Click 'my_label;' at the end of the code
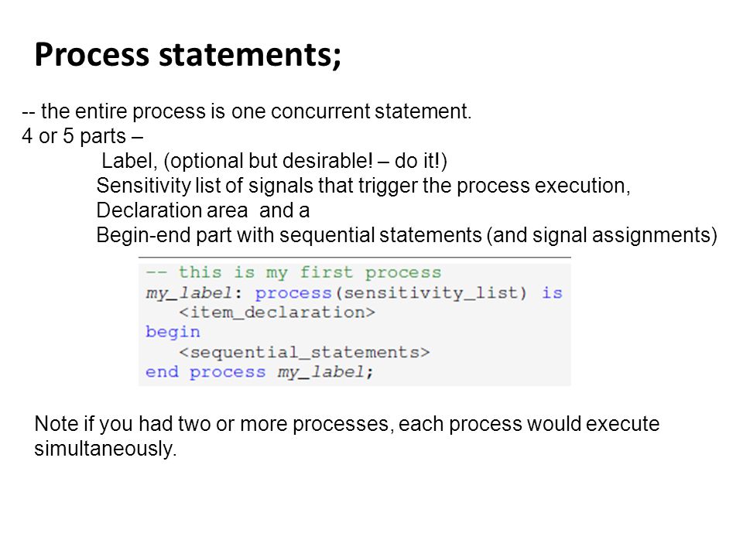Screen dimensions: 743x557 326,372
